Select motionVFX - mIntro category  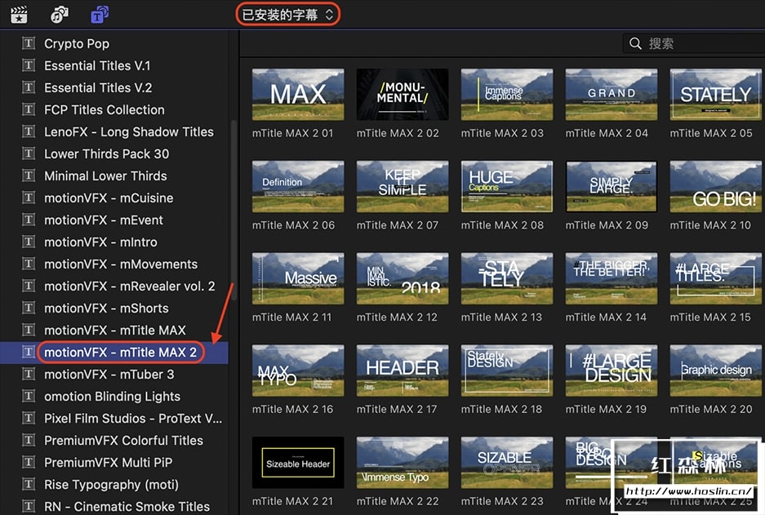coord(100,242)
